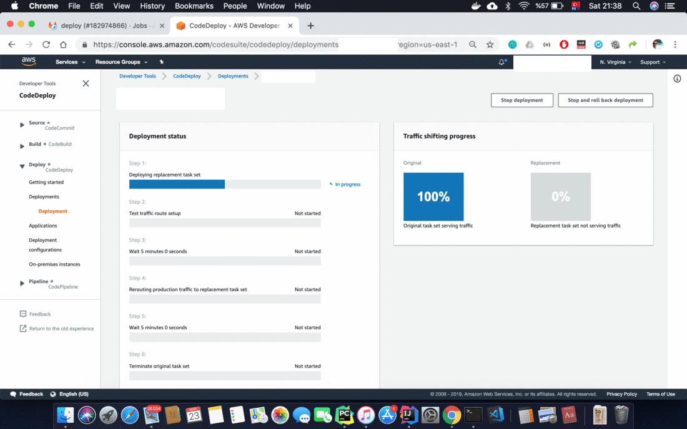Viewport: 687px width, 429px height.
Task: Open the Chrome three-dot menu
Action: tap(675, 45)
